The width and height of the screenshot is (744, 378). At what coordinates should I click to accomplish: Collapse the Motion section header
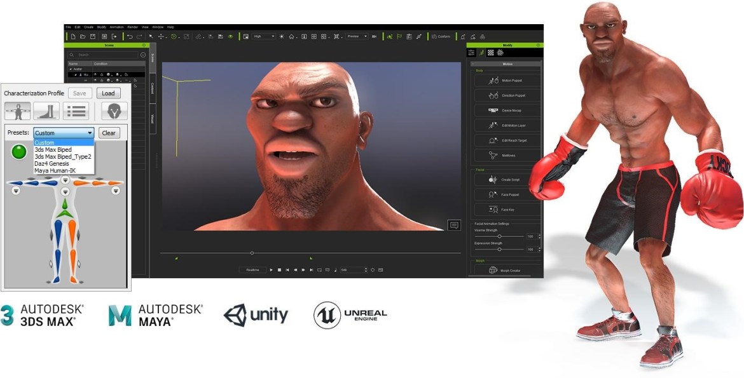tap(506, 64)
